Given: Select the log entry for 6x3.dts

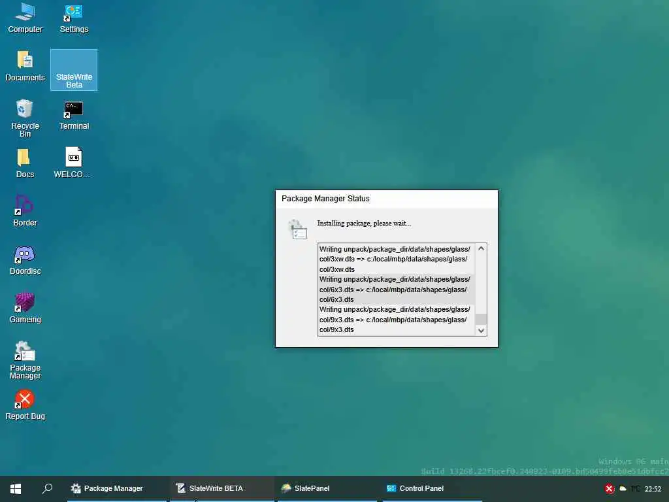Looking at the screenshot, I should coord(397,289).
